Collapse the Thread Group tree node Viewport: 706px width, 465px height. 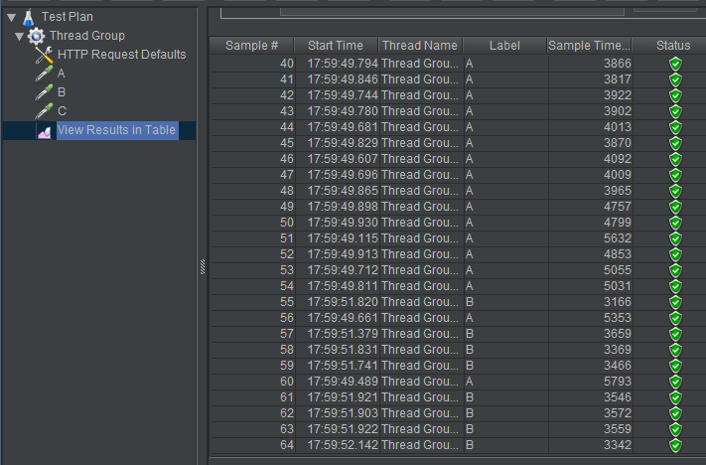click(x=19, y=37)
